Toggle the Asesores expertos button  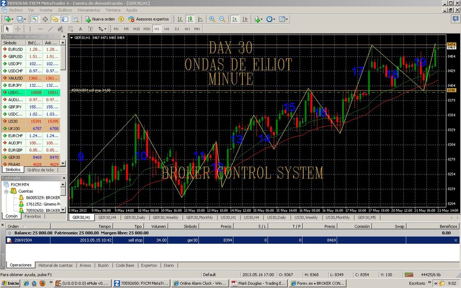pyautogui.click(x=148, y=19)
